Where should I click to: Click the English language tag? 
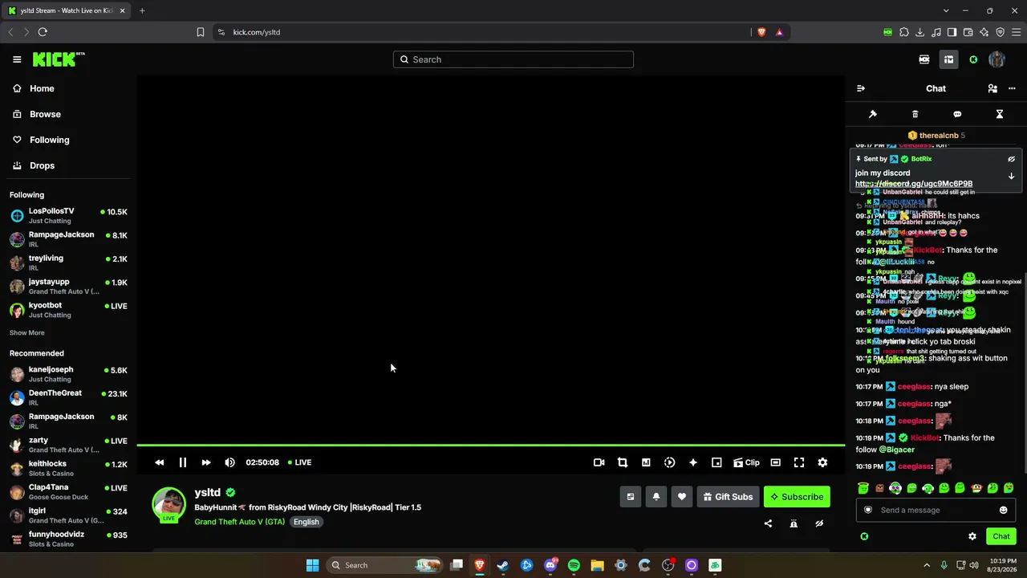pos(306,522)
